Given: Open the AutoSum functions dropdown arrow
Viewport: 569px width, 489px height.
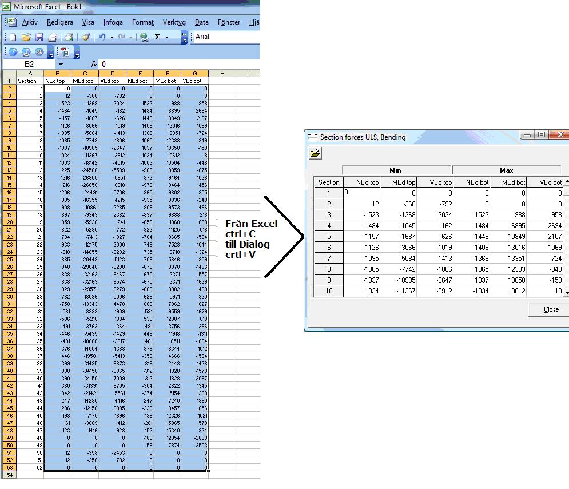Looking at the screenshot, I should tap(168, 37).
